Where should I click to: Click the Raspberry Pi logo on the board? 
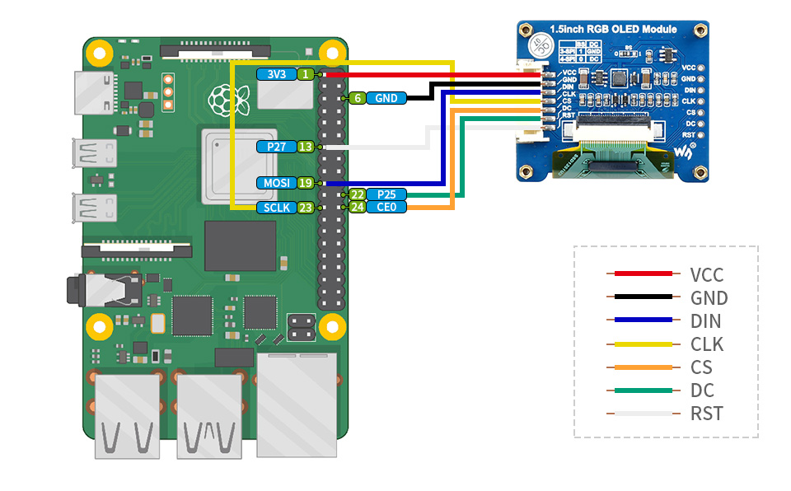tap(221, 101)
